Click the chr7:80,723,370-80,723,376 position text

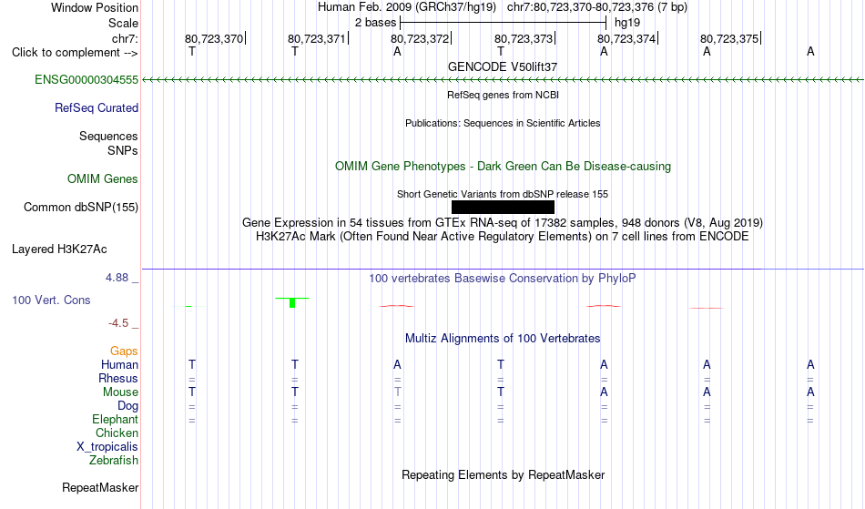(597, 7)
